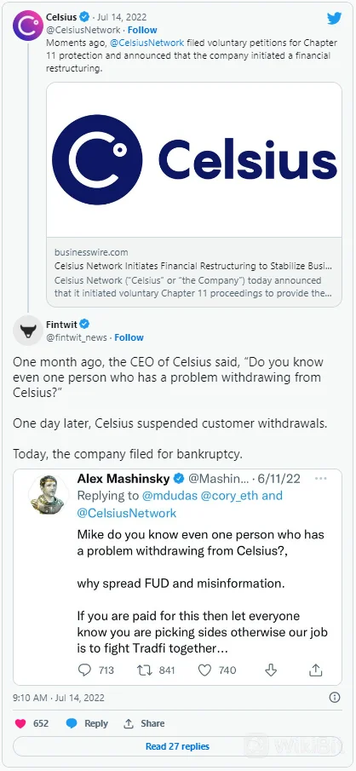Open the businesswire.com article link card
Screen dimensions: 356x771
coord(194,273)
